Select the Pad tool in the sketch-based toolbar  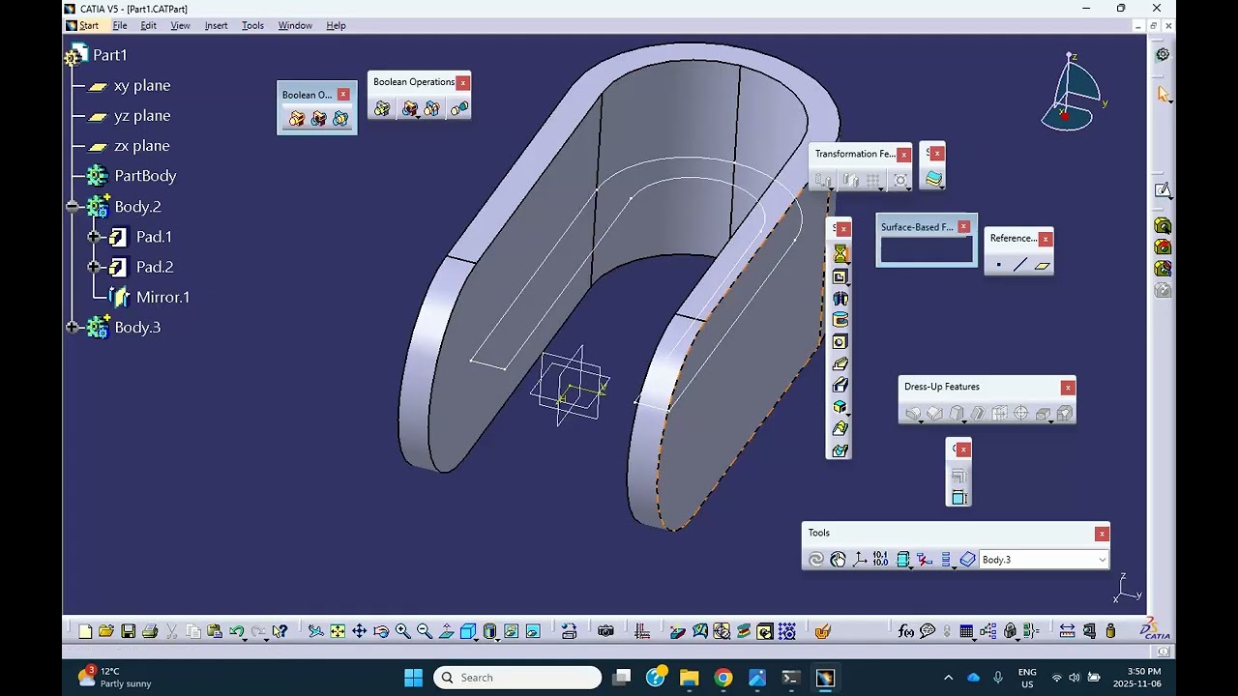coord(840,254)
